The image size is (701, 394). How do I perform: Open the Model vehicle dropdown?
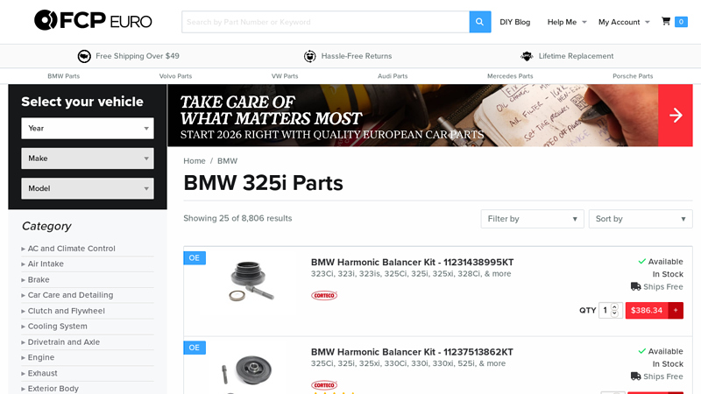tap(88, 188)
